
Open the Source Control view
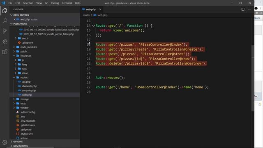click(x=5, y=31)
